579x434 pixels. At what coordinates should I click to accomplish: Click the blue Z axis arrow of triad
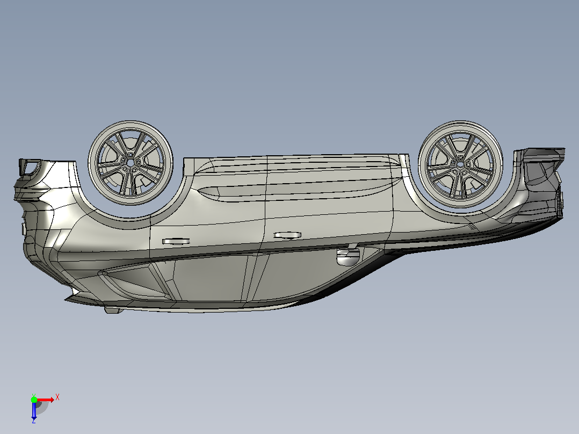click(34, 410)
